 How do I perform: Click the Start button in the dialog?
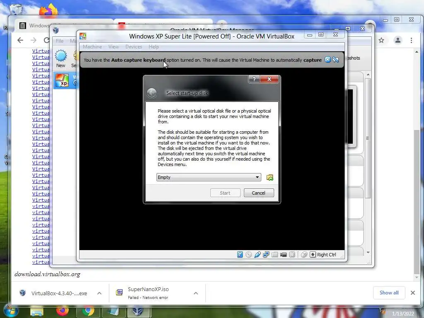(x=225, y=193)
